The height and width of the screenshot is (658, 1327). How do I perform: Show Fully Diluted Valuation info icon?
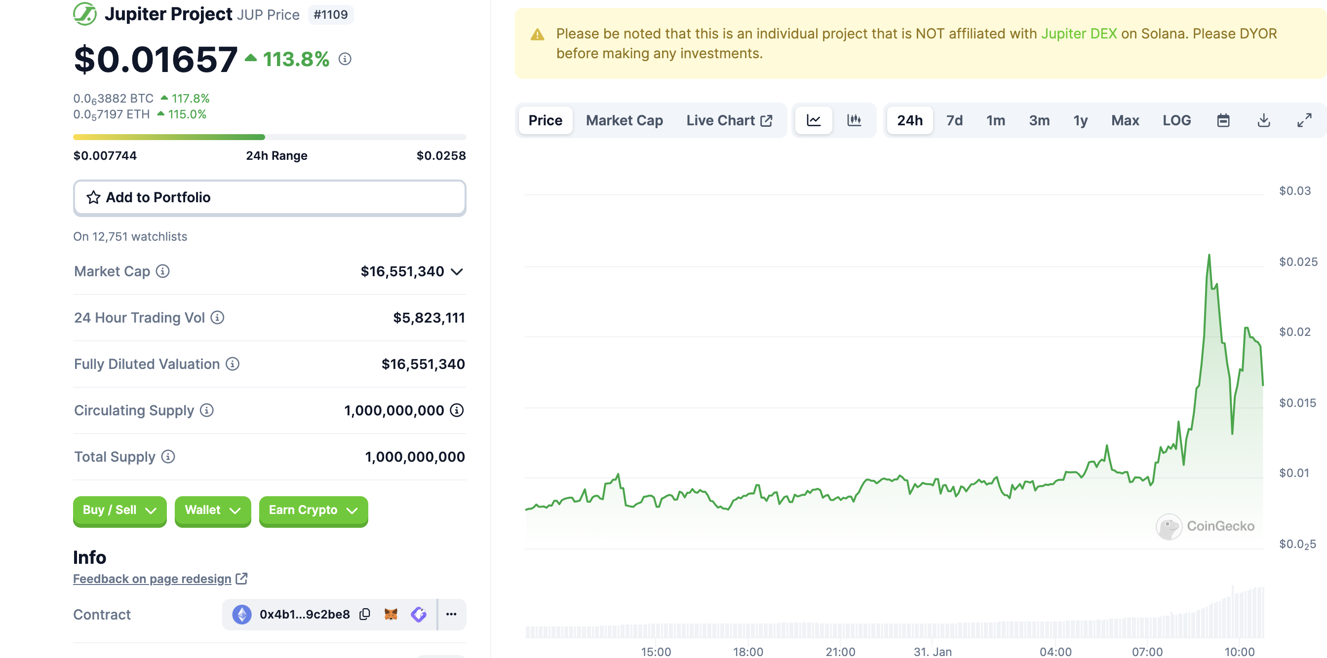pos(233,364)
